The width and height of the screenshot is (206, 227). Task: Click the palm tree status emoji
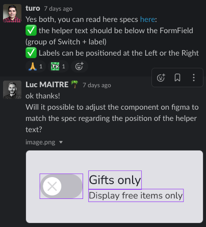point(74,84)
